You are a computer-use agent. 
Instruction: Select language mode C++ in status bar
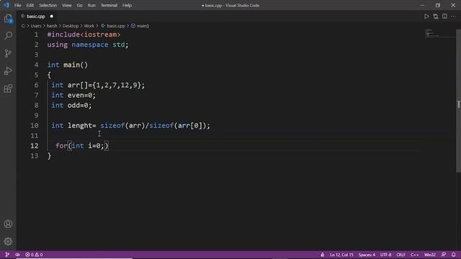tap(415, 255)
